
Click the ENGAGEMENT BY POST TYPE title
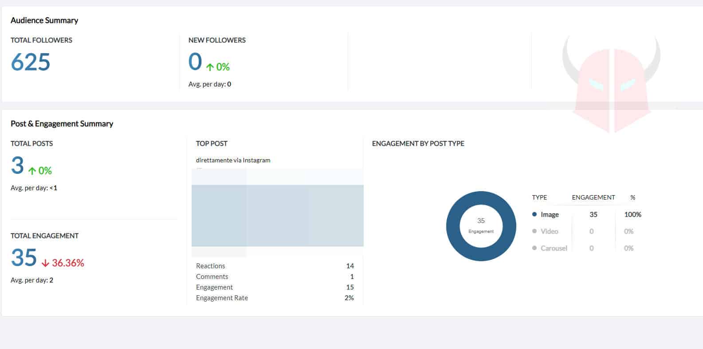pyautogui.click(x=418, y=143)
